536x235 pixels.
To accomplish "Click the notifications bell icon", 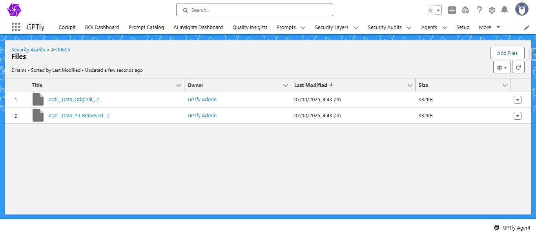I will click(x=505, y=10).
